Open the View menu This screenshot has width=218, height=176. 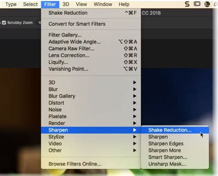click(x=81, y=4)
